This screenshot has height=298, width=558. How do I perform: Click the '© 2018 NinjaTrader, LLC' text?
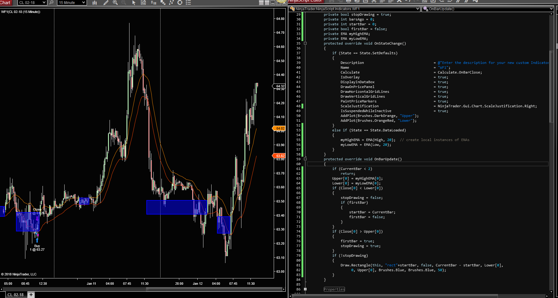coord(19,274)
